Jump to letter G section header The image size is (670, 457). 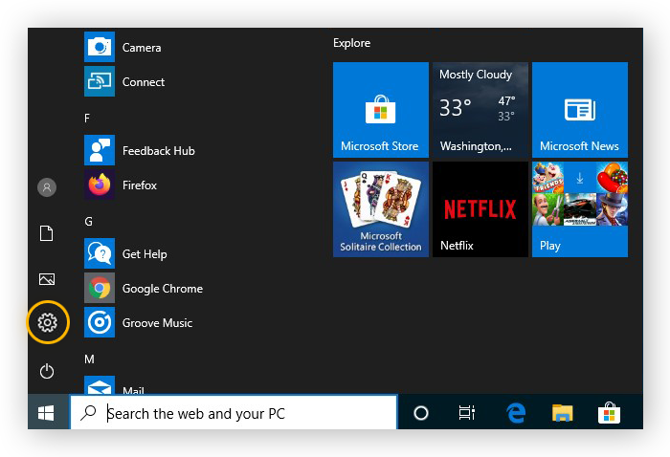(89, 221)
